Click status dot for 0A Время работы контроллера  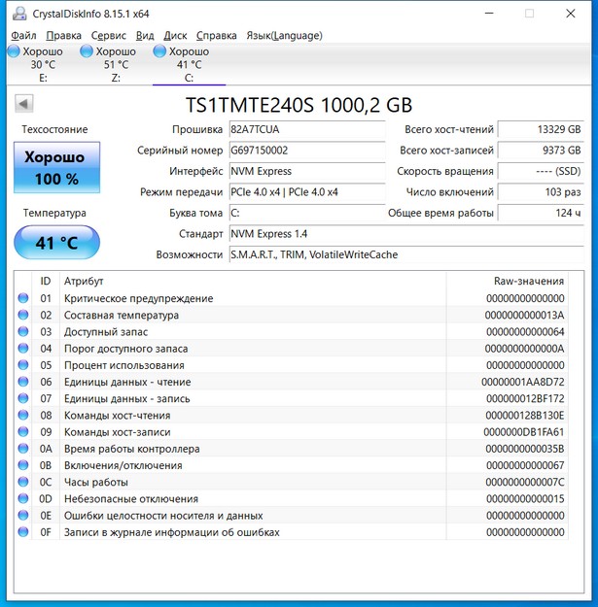click(x=23, y=449)
